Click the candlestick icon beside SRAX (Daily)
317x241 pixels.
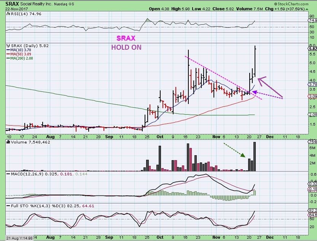(x=8, y=46)
